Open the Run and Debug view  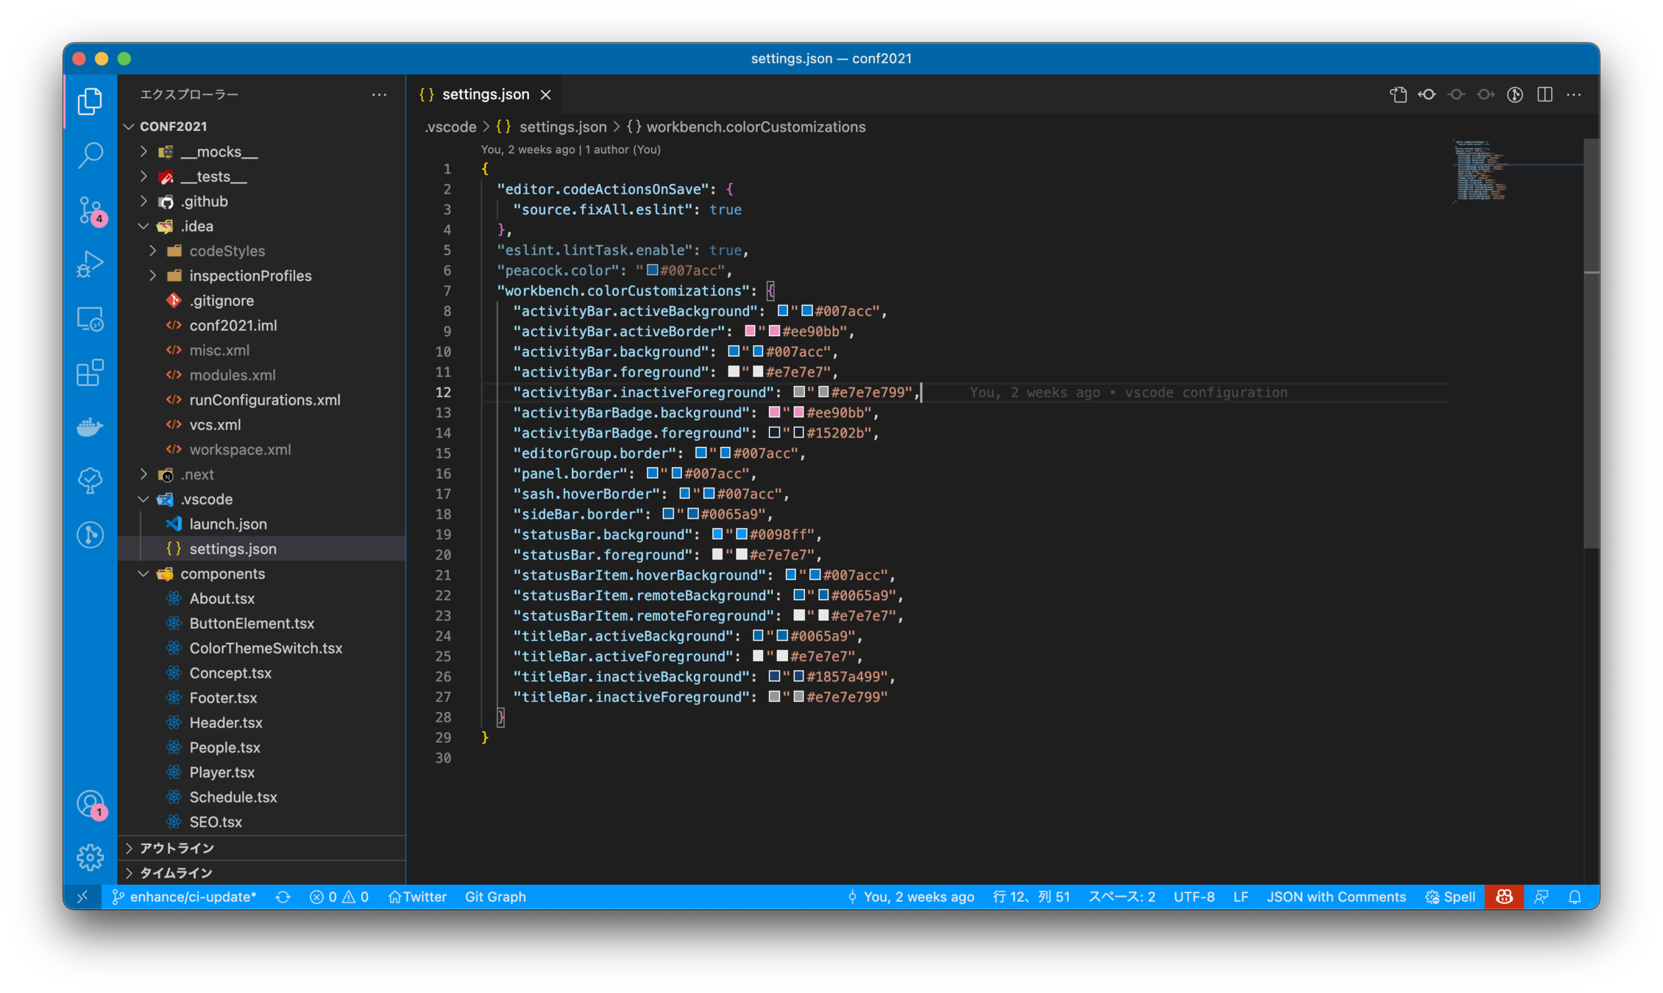click(x=90, y=264)
